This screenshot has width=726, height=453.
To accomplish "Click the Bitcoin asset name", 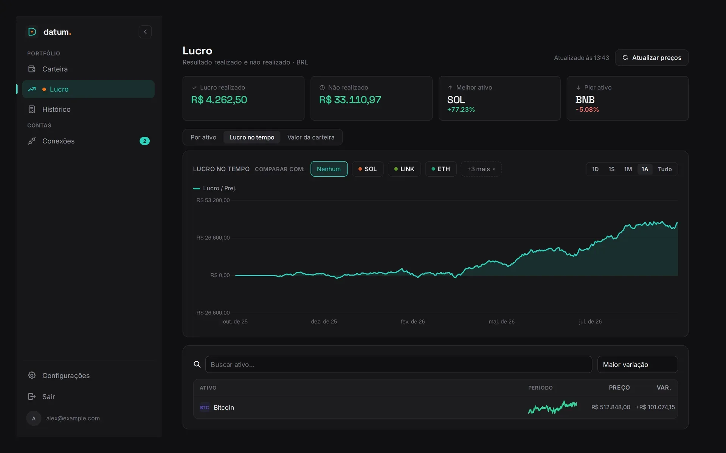I will (224, 407).
